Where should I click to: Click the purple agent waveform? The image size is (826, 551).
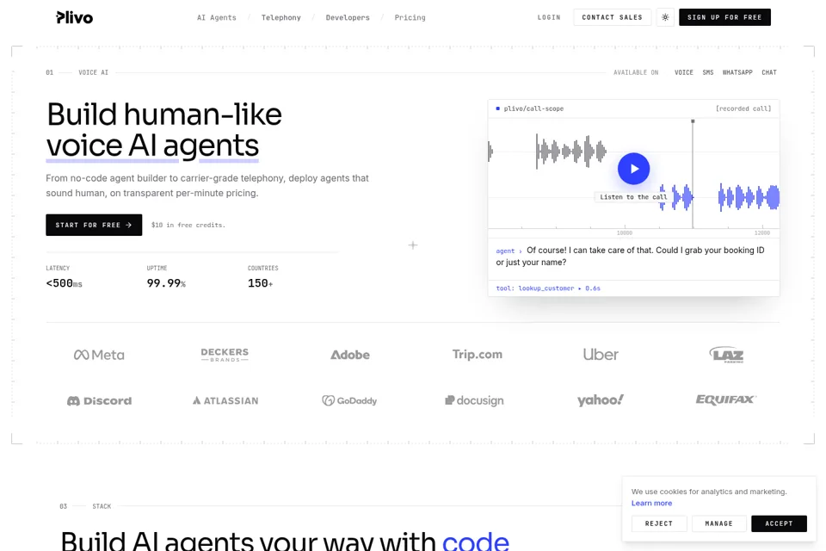tap(749, 198)
